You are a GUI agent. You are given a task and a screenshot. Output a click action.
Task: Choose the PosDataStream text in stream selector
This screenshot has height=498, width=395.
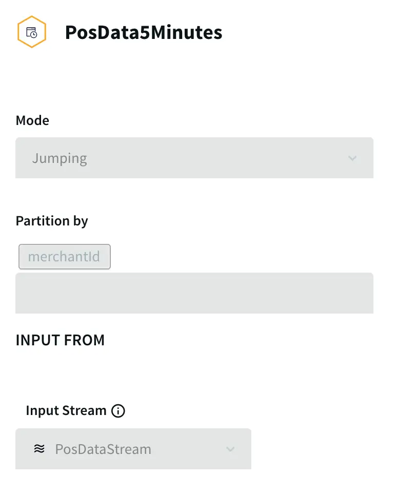pyautogui.click(x=103, y=449)
